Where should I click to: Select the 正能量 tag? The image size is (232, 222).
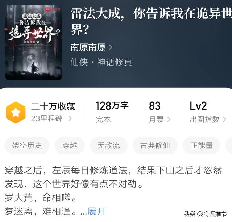click(x=202, y=146)
